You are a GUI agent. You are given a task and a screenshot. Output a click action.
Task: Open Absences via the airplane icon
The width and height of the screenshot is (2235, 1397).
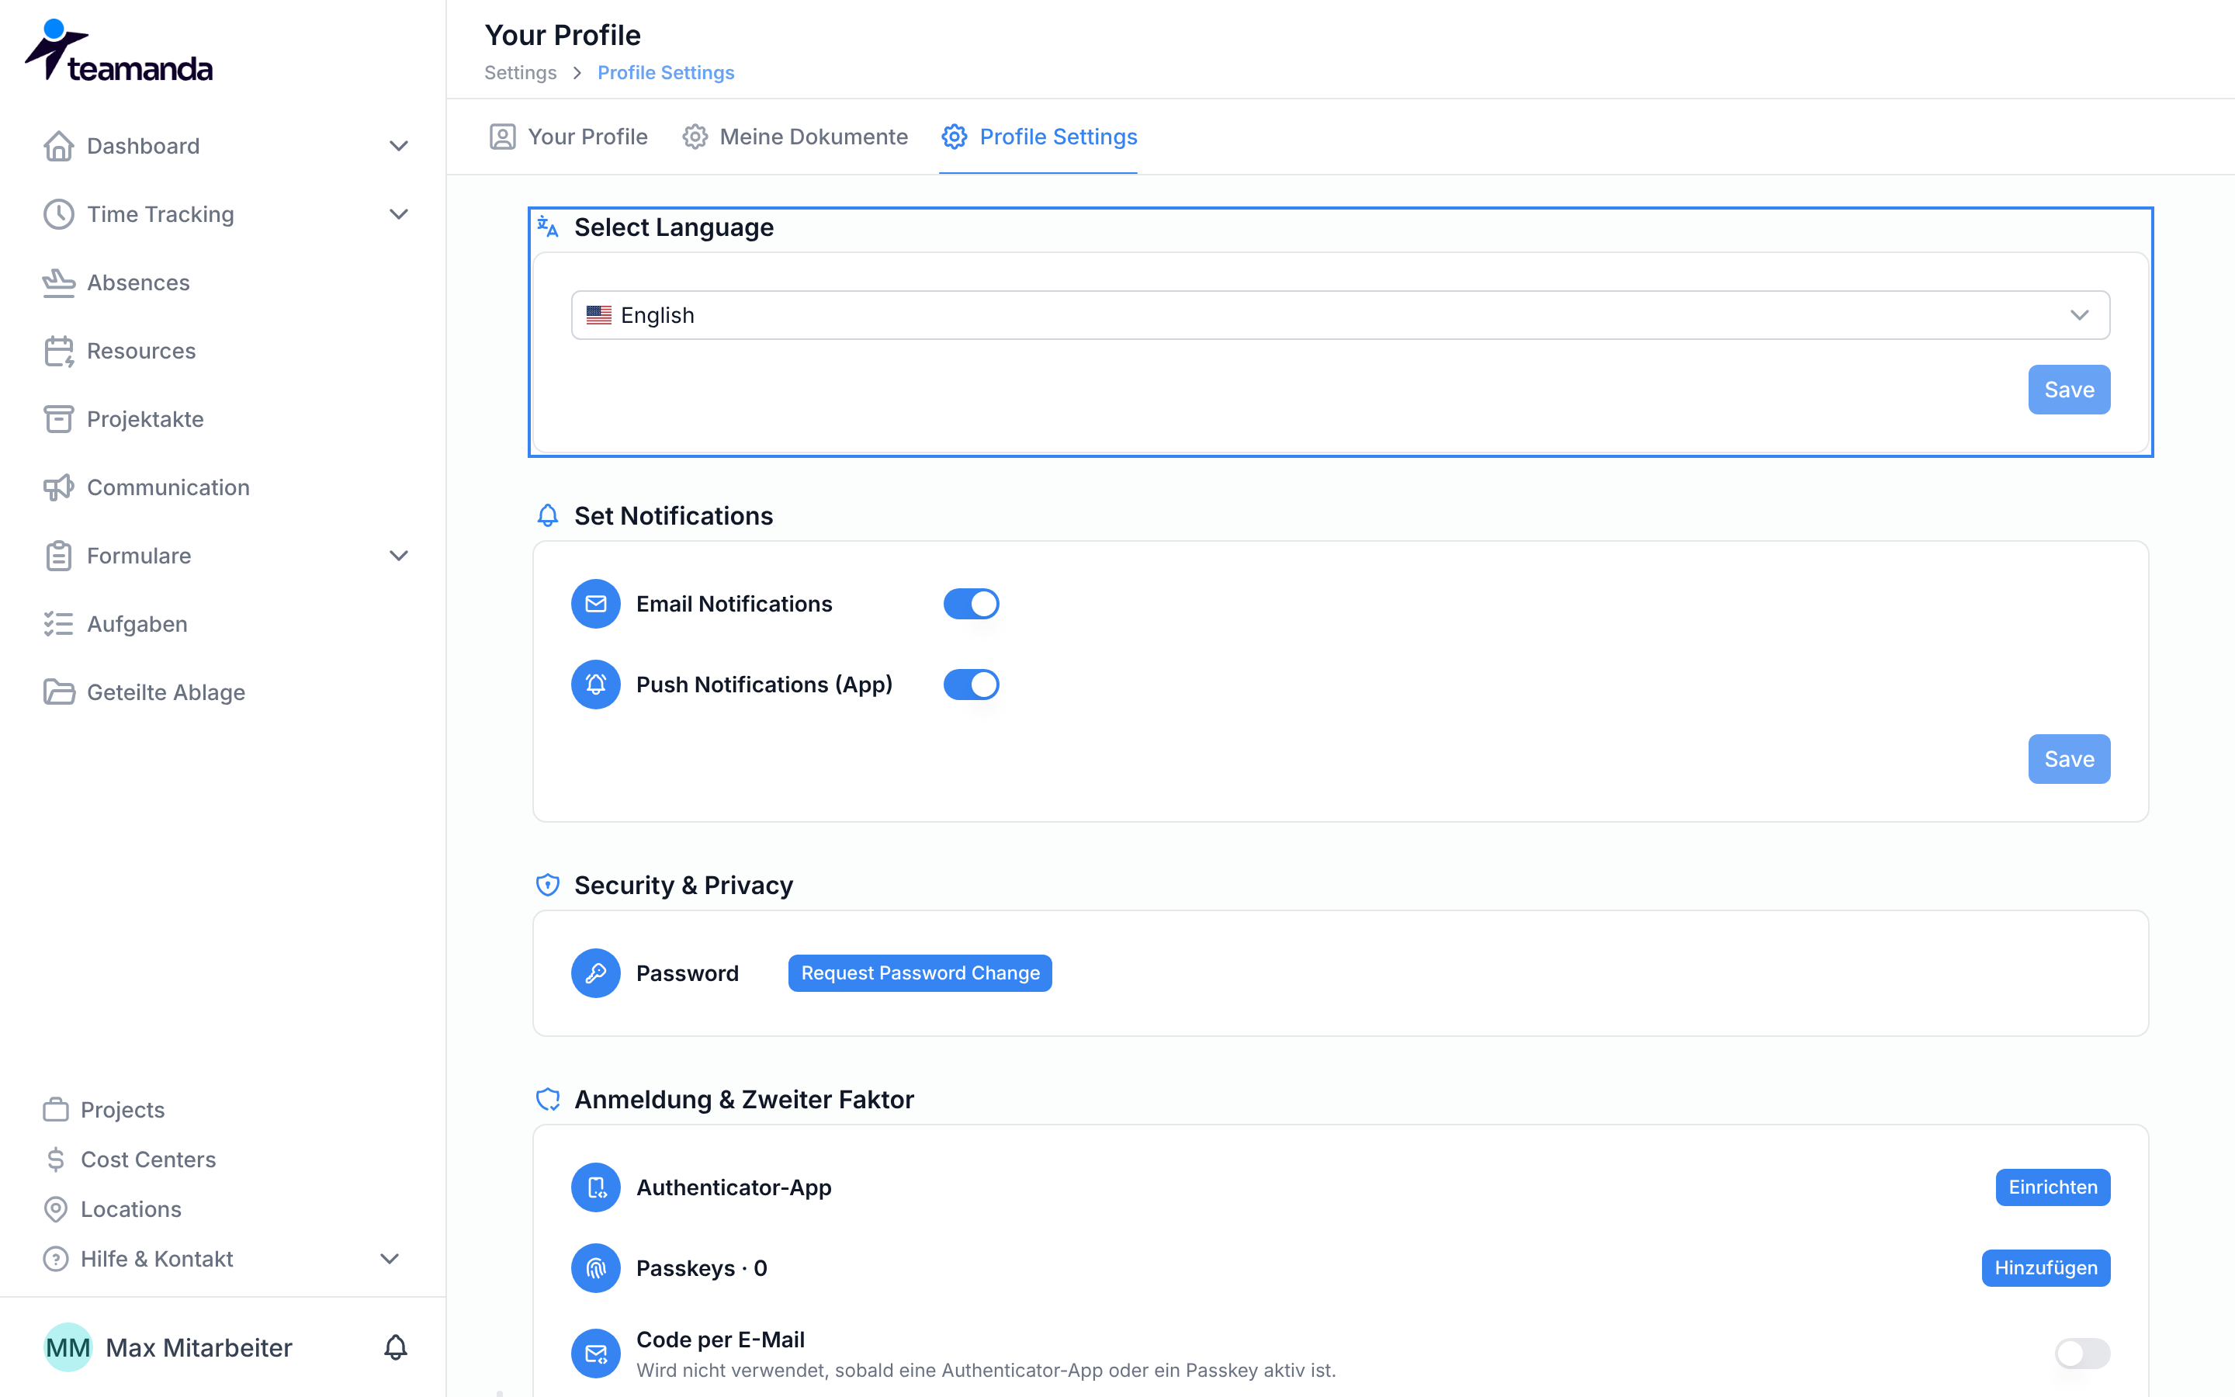[58, 283]
